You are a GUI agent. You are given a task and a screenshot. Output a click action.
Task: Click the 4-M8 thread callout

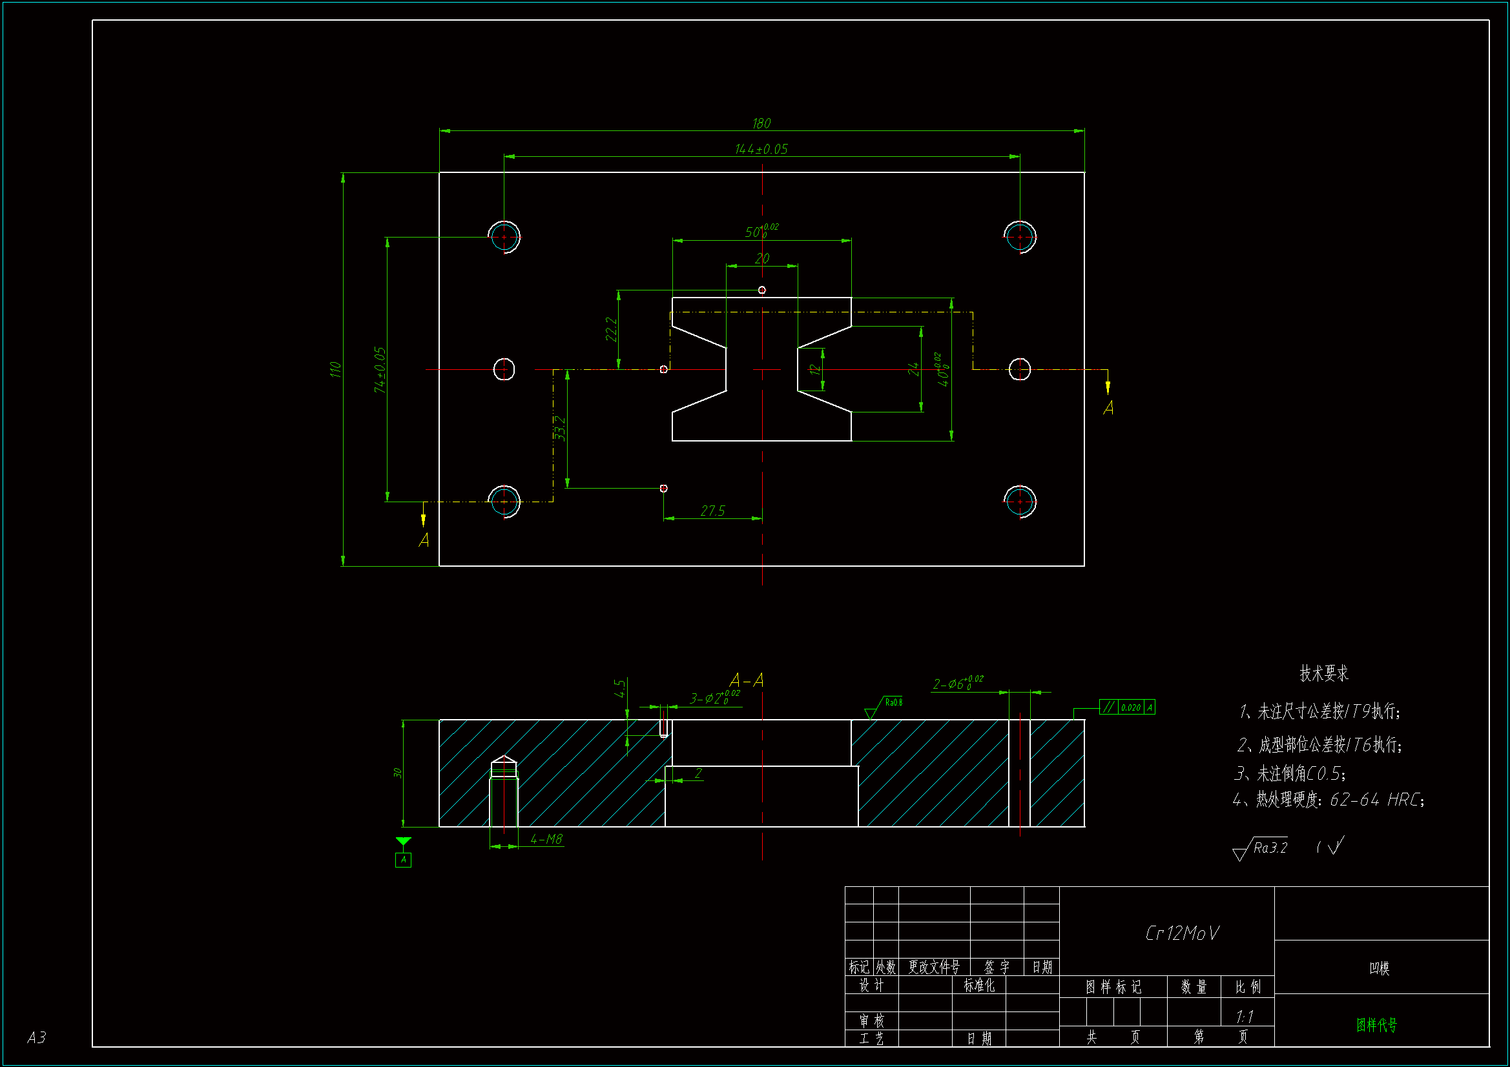coord(546,839)
